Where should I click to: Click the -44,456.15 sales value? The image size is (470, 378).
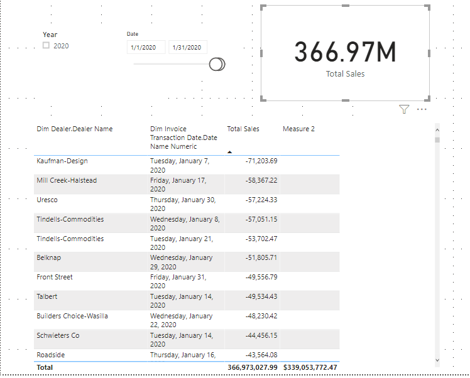[261, 335]
